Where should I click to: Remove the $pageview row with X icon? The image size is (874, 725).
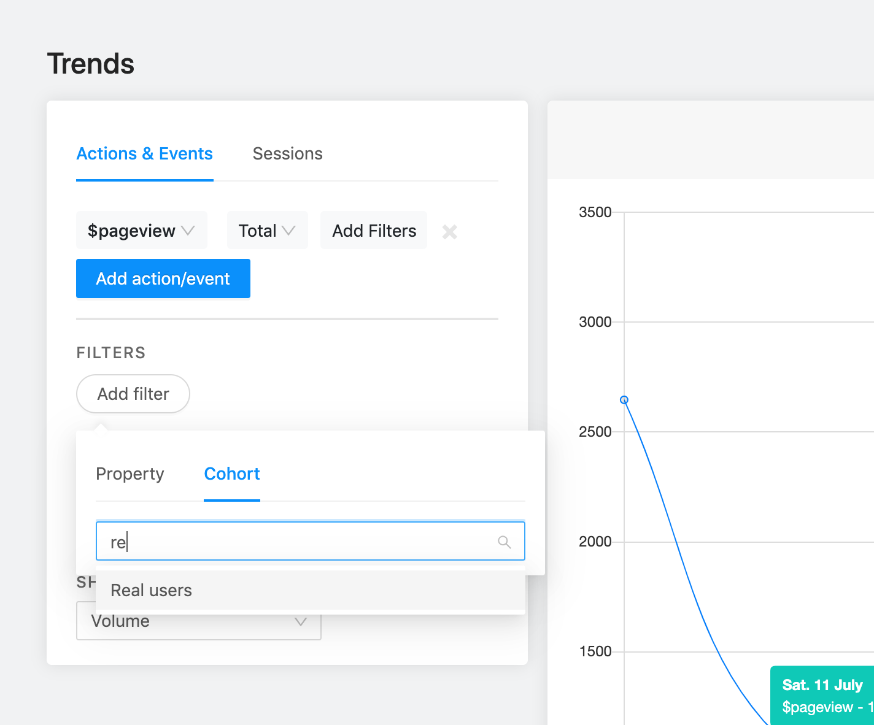[x=450, y=232]
